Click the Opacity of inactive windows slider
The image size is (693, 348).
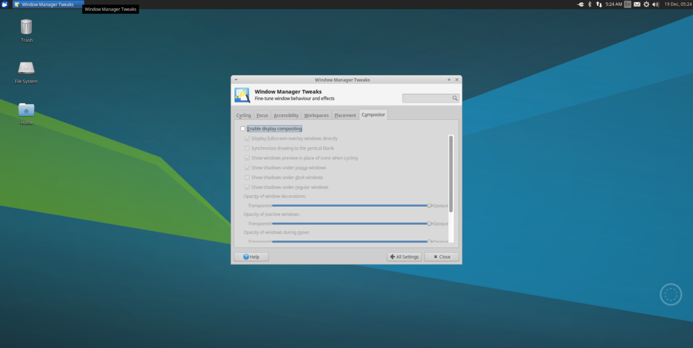click(x=351, y=223)
